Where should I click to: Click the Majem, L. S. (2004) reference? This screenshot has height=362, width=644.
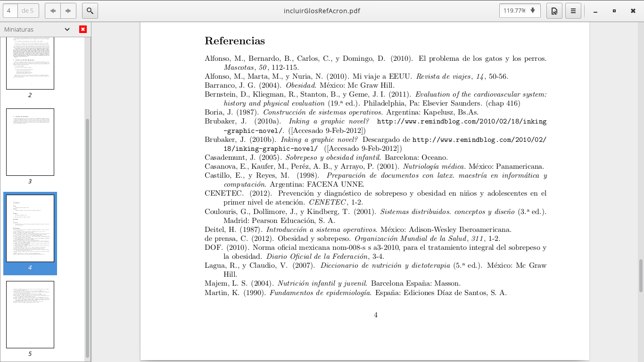click(332, 284)
